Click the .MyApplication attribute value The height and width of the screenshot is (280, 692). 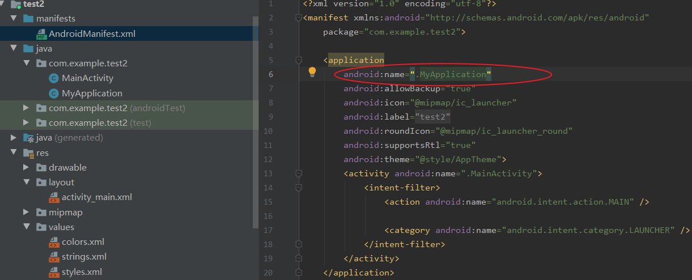(x=452, y=74)
